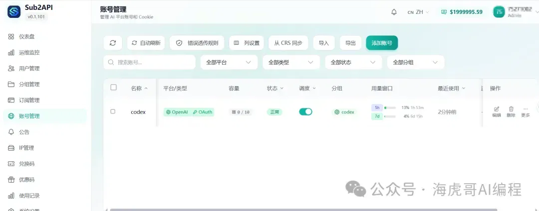Open the more options icon for codex

(525, 109)
